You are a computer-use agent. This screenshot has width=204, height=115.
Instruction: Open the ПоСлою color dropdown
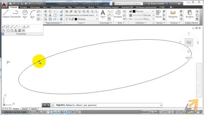153,11
